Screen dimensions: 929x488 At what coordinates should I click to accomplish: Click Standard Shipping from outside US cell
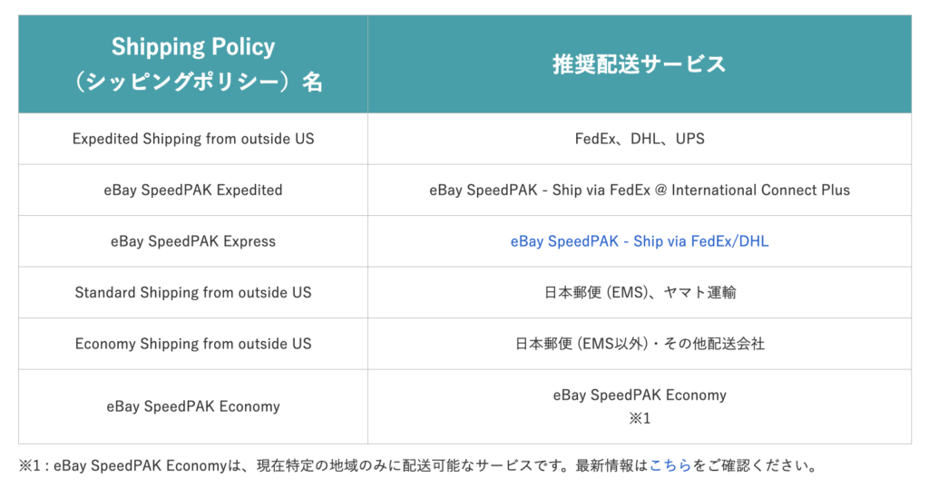[x=193, y=293]
